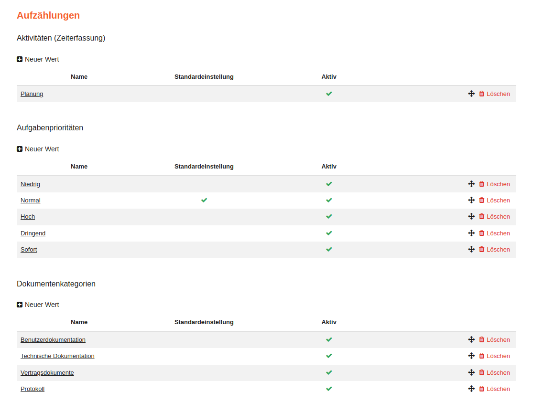Click the move icon in the Planung row
The height and width of the screenshot is (412, 533).
[471, 94]
